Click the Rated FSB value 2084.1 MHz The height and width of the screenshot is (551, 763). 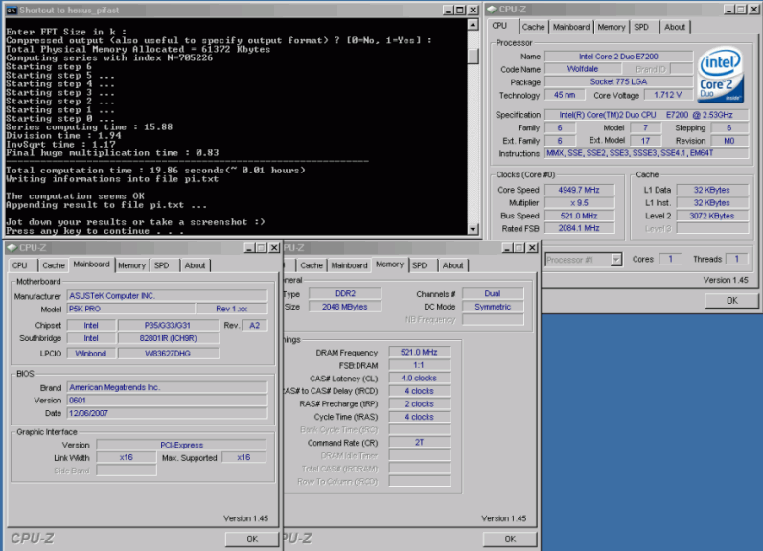pyautogui.click(x=579, y=228)
